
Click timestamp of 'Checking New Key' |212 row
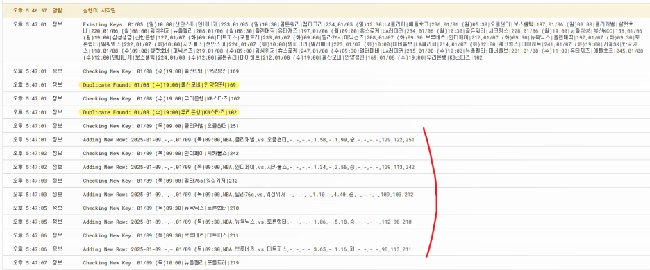[31, 181]
